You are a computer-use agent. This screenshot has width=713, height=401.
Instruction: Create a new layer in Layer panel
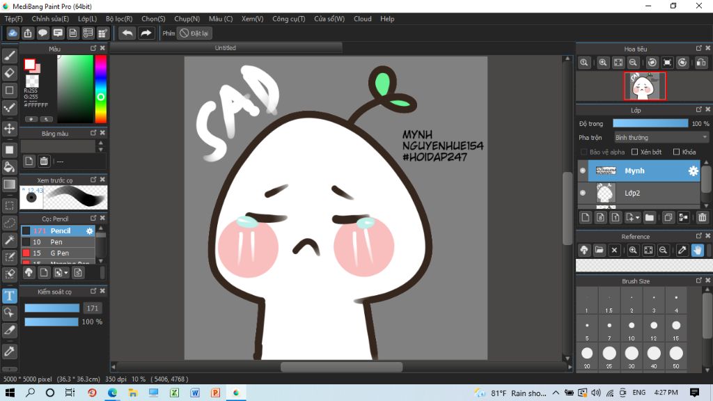point(585,217)
